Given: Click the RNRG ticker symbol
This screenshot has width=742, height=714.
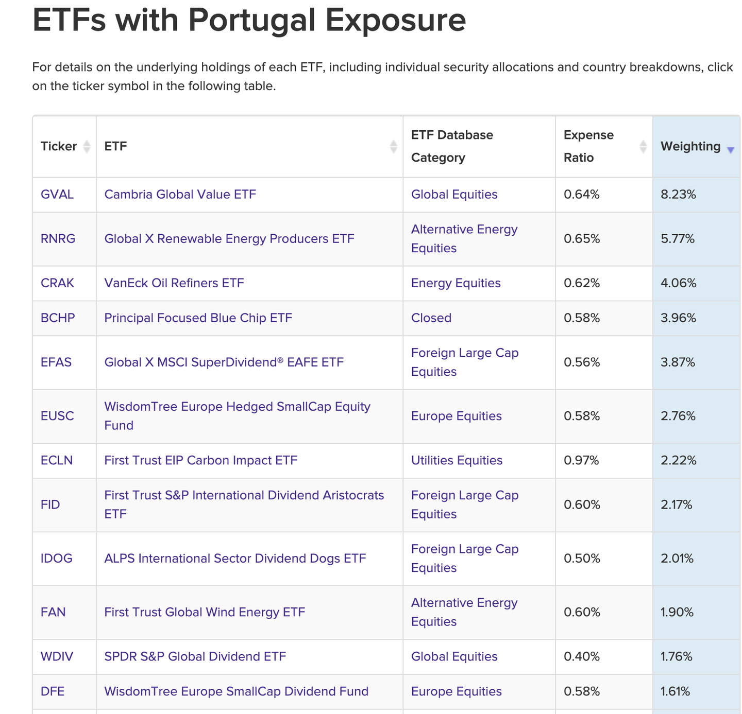Looking at the screenshot, I should click(58, 239).
